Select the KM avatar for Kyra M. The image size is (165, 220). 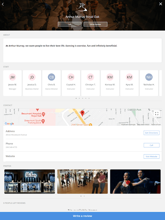(x=130, y=77)
